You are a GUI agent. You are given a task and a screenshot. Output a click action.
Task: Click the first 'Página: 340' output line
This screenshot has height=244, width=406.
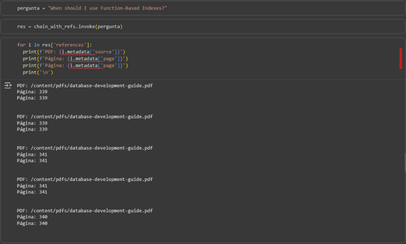[32, 217]
